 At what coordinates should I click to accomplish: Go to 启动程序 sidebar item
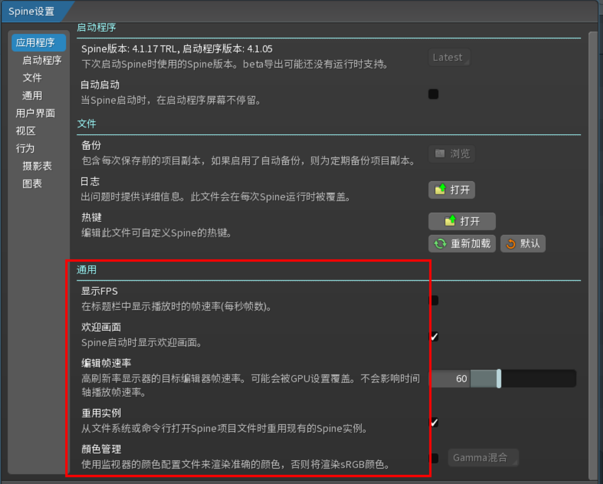pyautogui.click(x=42, y=60)
